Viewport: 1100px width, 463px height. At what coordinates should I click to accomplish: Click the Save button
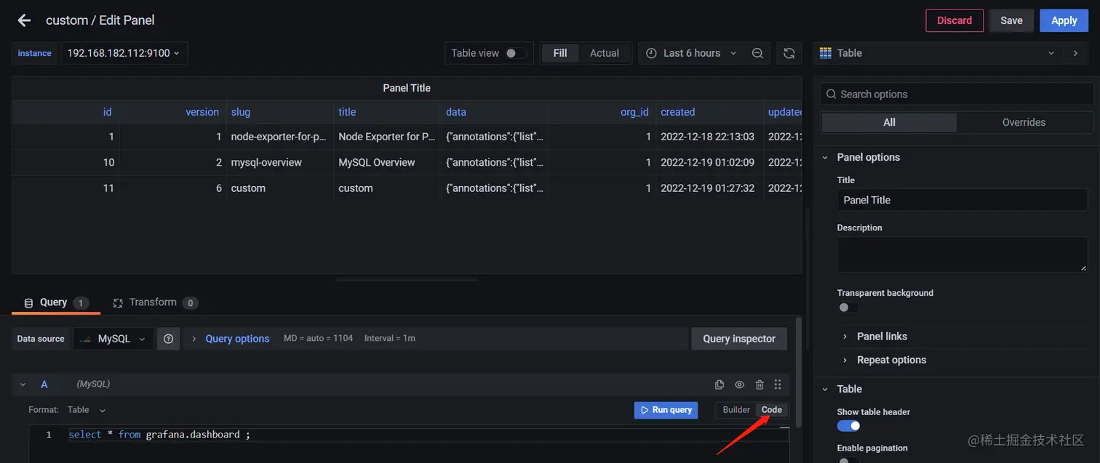coord(1011,20)
